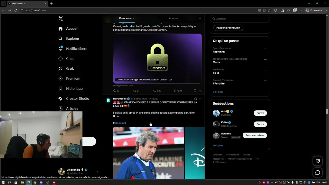Viewport: 329px width, 185px height.
Task: Expand the Plus footer menu
Action: (259, 159)
